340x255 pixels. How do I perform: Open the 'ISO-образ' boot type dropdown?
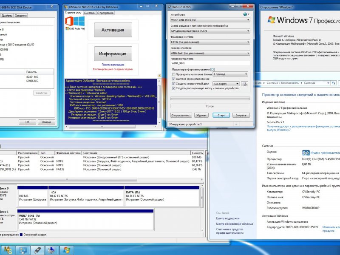[226, 84]
